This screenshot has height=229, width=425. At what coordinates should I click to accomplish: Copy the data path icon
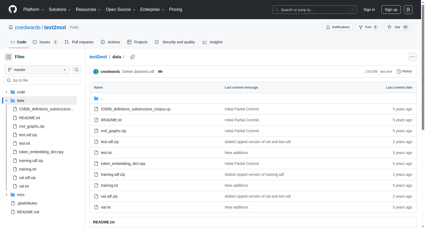click(x=133, y=57)
